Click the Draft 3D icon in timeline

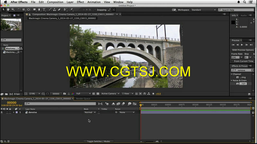[107, 104]
